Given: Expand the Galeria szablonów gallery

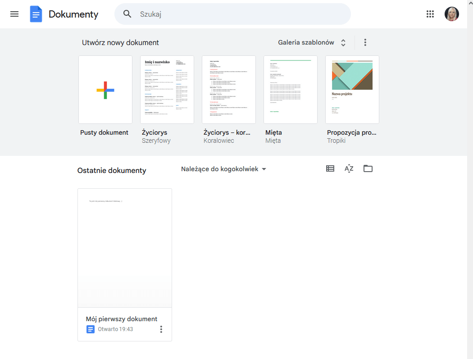Looking at the screenshot, I should [312, 42].
